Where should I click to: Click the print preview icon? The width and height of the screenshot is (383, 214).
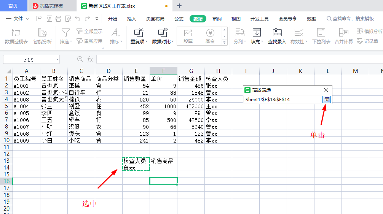[68, 19]
